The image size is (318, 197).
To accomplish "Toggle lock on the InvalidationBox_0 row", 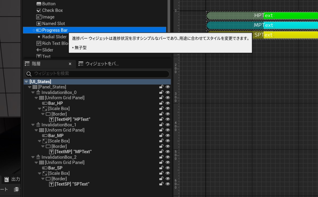I will [x=161, y=92].
